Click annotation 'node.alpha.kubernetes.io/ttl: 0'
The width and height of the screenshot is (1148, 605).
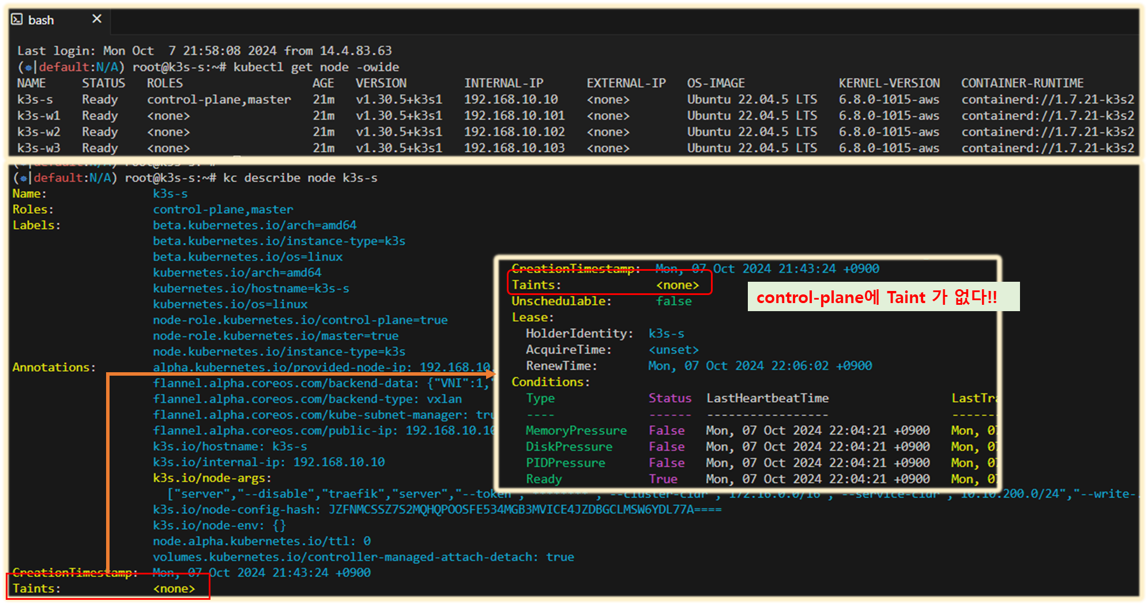(x=262, y=542)
